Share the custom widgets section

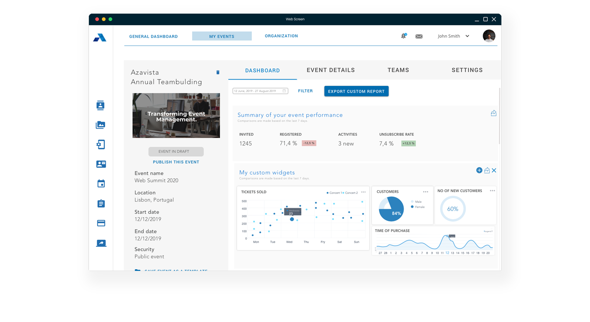tap(487, 170)
